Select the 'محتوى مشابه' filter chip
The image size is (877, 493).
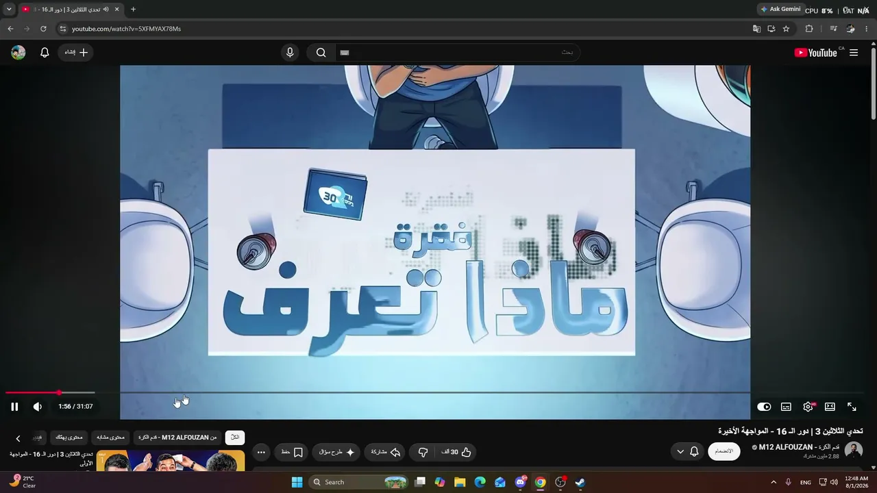[x=110, y=438]
